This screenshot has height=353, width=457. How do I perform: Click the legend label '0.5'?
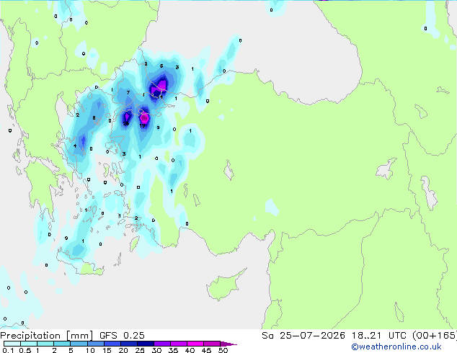click(25, 350)
